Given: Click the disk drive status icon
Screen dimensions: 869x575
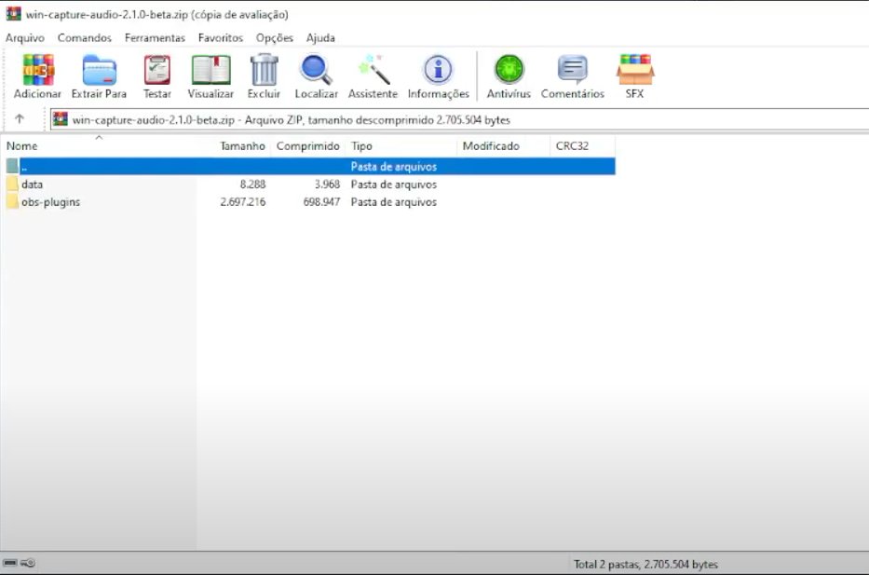Looking at the screenshot, I should 10,563.
